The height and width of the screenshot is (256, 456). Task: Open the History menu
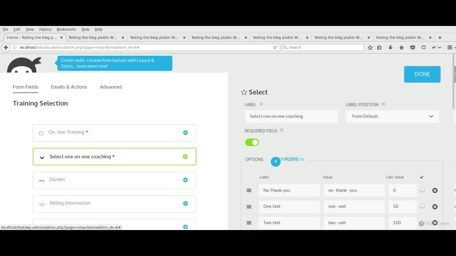[45, 29]
